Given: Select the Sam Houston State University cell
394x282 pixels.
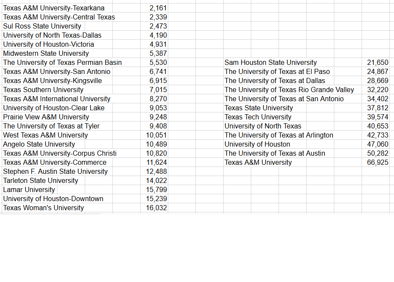Looking at the screenshot, I should click(x=271, y=63).
